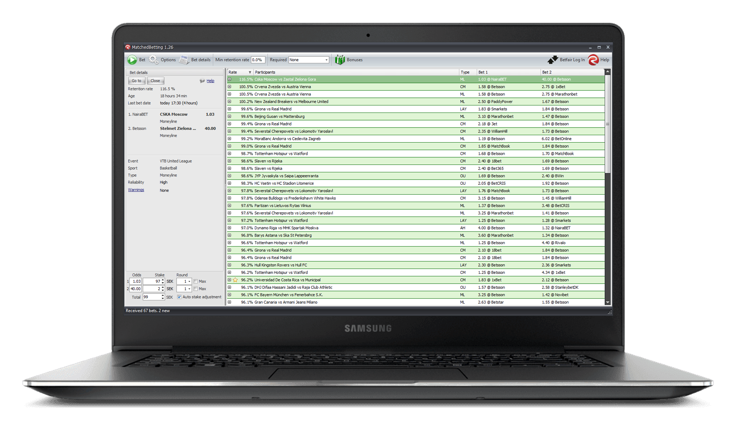Click the Bet details calculator icon
This screenshot has height=421, width=740.
tap(184, 60)
